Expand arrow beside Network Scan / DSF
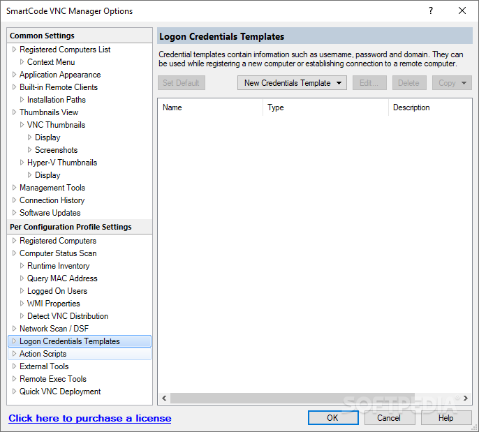479x432 pixels. 14,328
